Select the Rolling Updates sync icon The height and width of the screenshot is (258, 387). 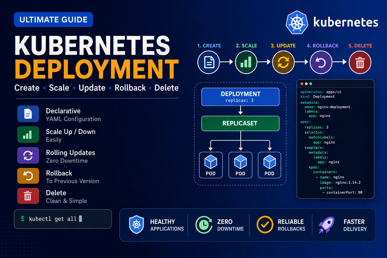(x=28, y=155)
